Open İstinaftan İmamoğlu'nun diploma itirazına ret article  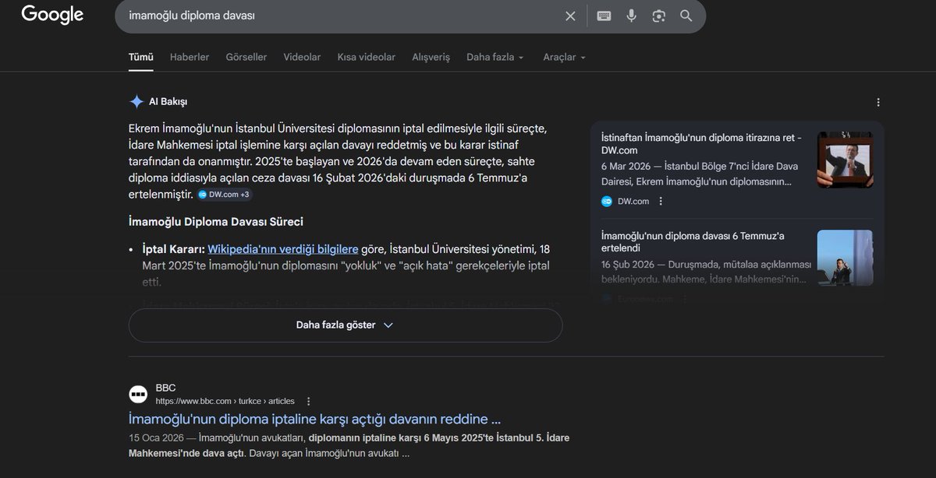[x=701, y=143]
